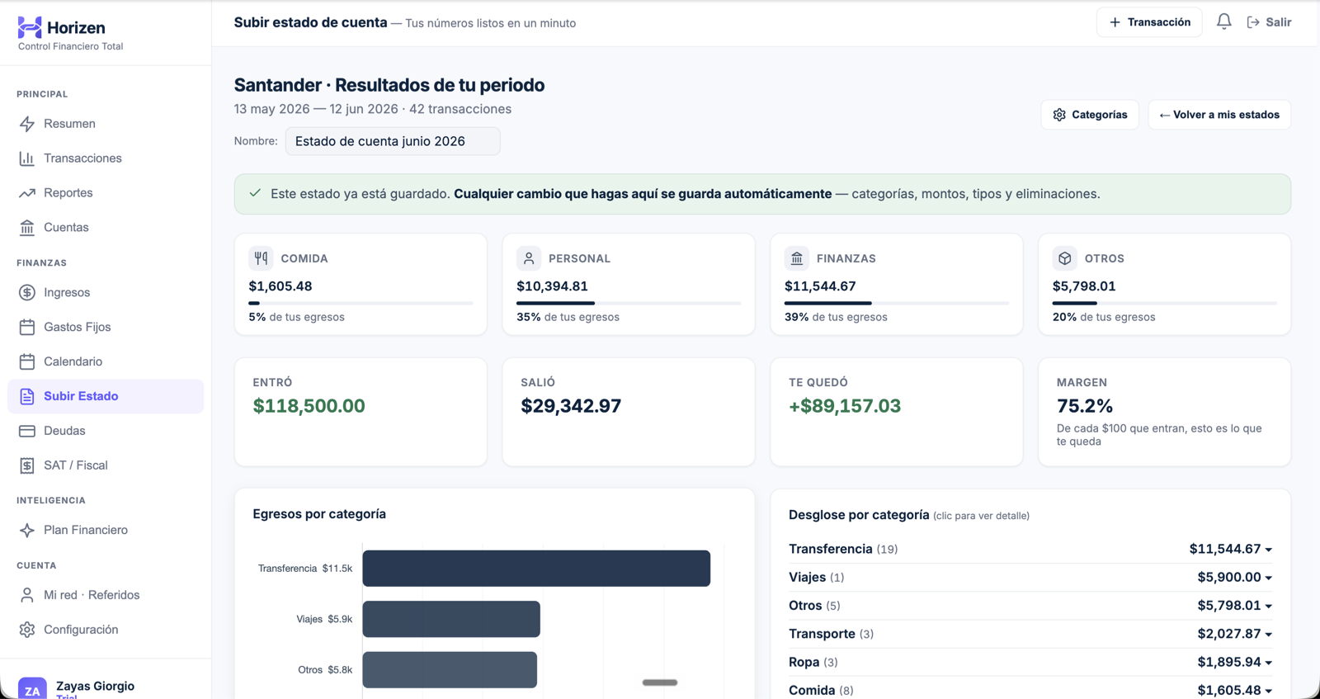
Task: Open Deudas in sidebar
Action: pos(106,431)
